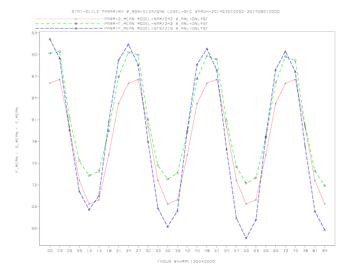Click green NAM circle data point at hour 12

pos(89,175)
